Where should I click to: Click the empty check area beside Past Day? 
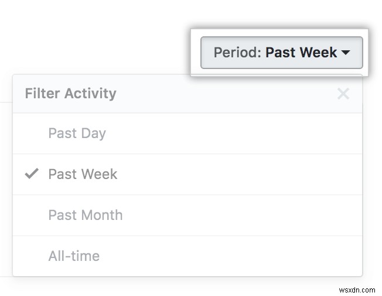click(32, 133)
